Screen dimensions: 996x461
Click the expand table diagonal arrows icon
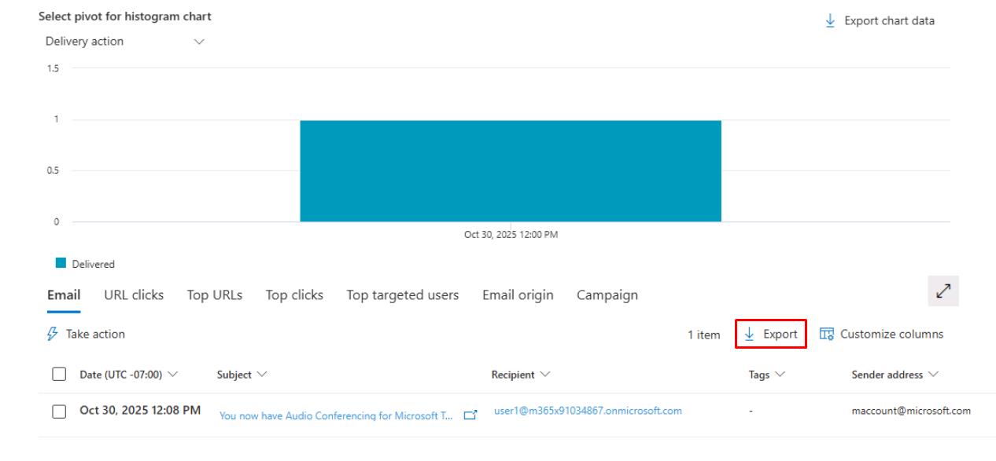pyautogui.click(x=944, y=291)
